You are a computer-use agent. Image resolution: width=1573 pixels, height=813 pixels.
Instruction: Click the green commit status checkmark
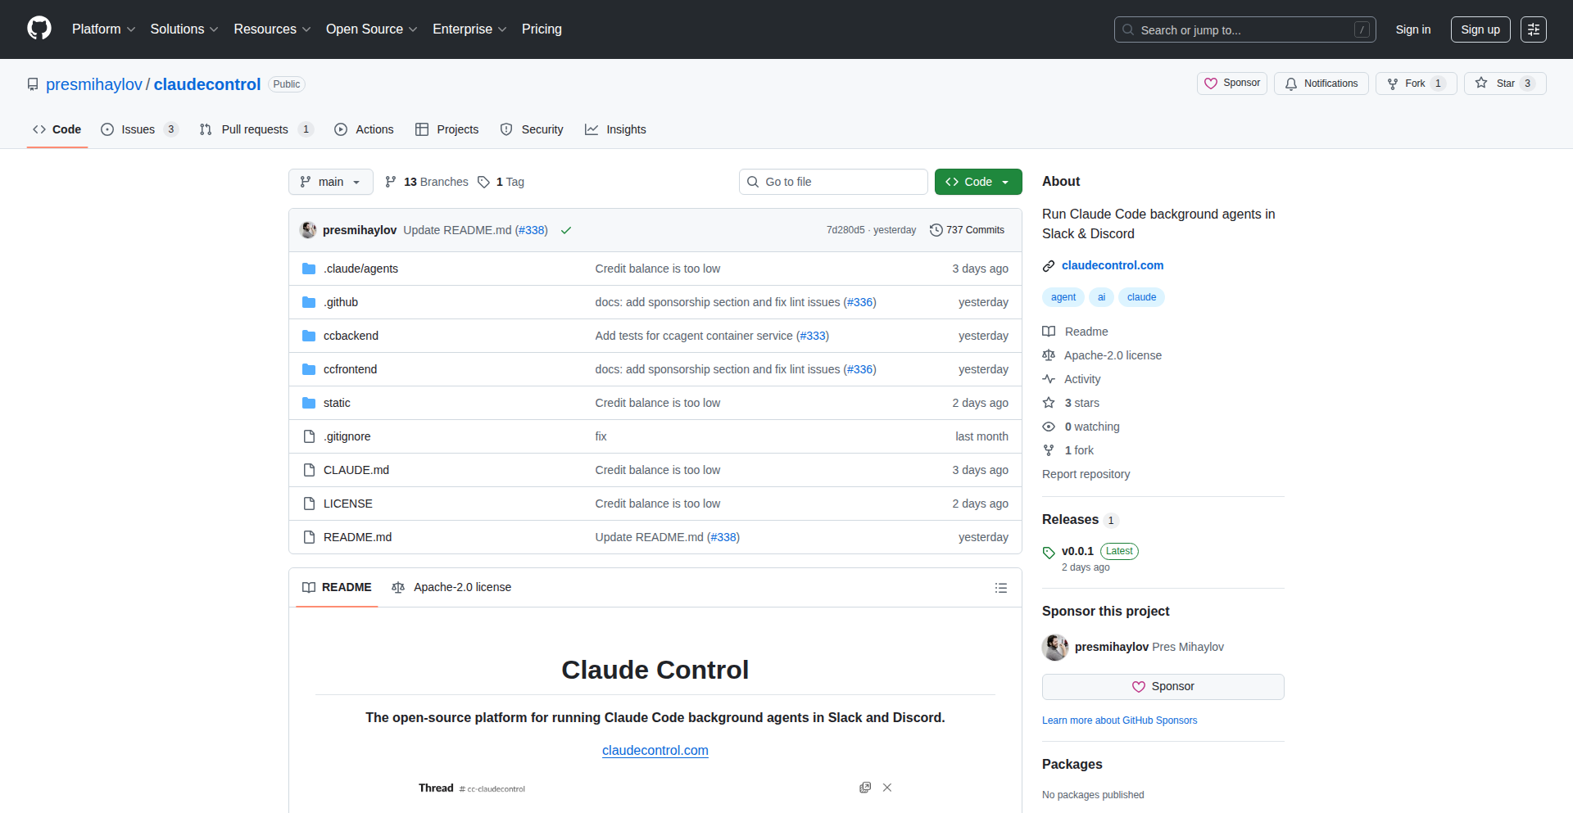[x=566, y=231]
